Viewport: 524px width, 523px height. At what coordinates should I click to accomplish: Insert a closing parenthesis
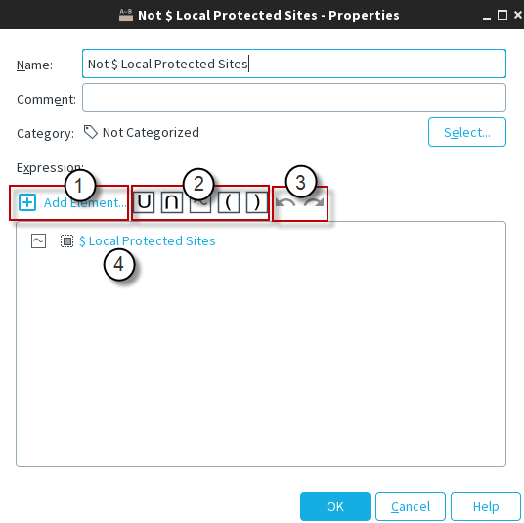pyautogui.click(x=257, y=202)
